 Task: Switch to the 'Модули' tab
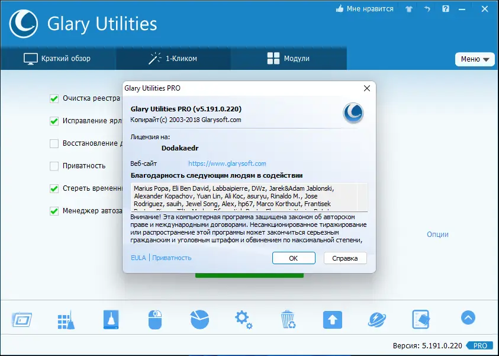288,59
